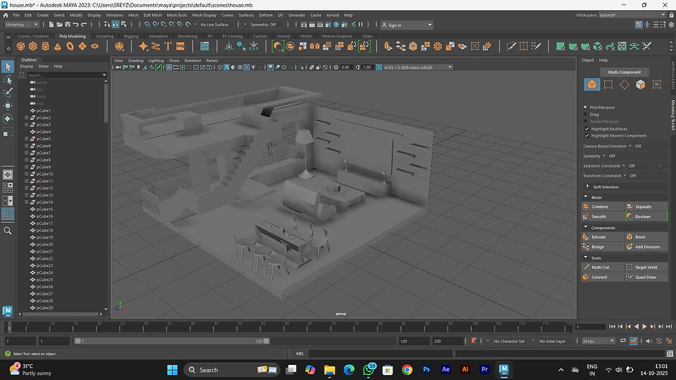
Task: Open Illustrator from the taskbar
Action: [465, 369]
